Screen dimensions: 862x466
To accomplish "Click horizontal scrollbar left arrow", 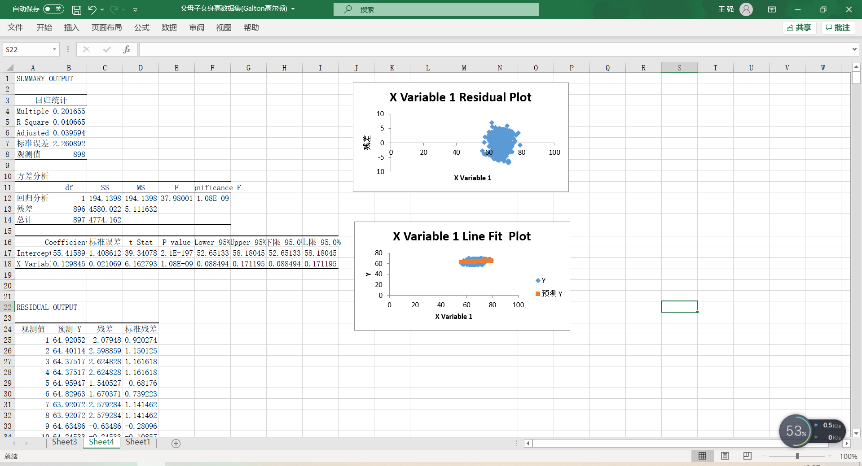I will (528, 443).
